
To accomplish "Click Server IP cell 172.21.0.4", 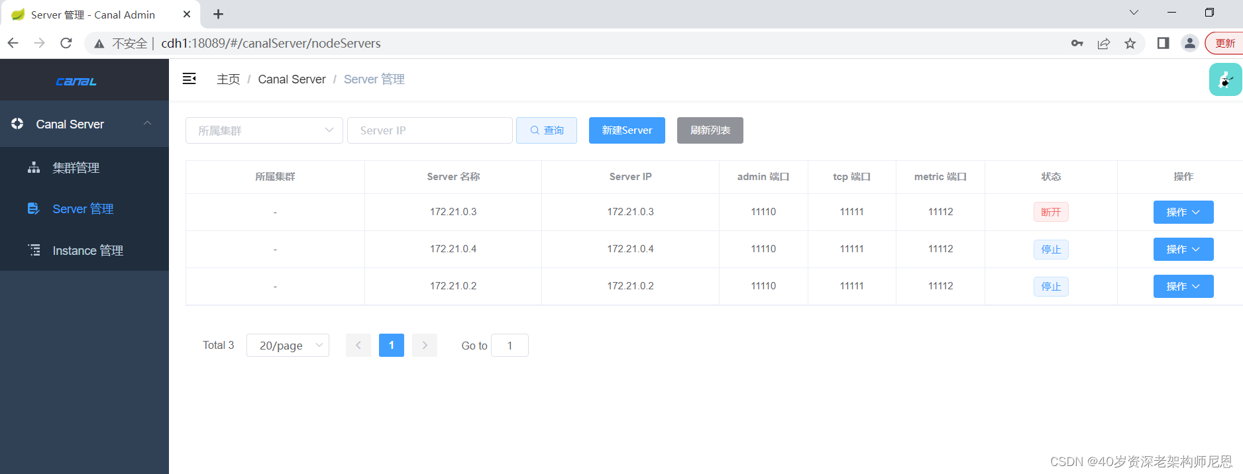I will [631, 249].
